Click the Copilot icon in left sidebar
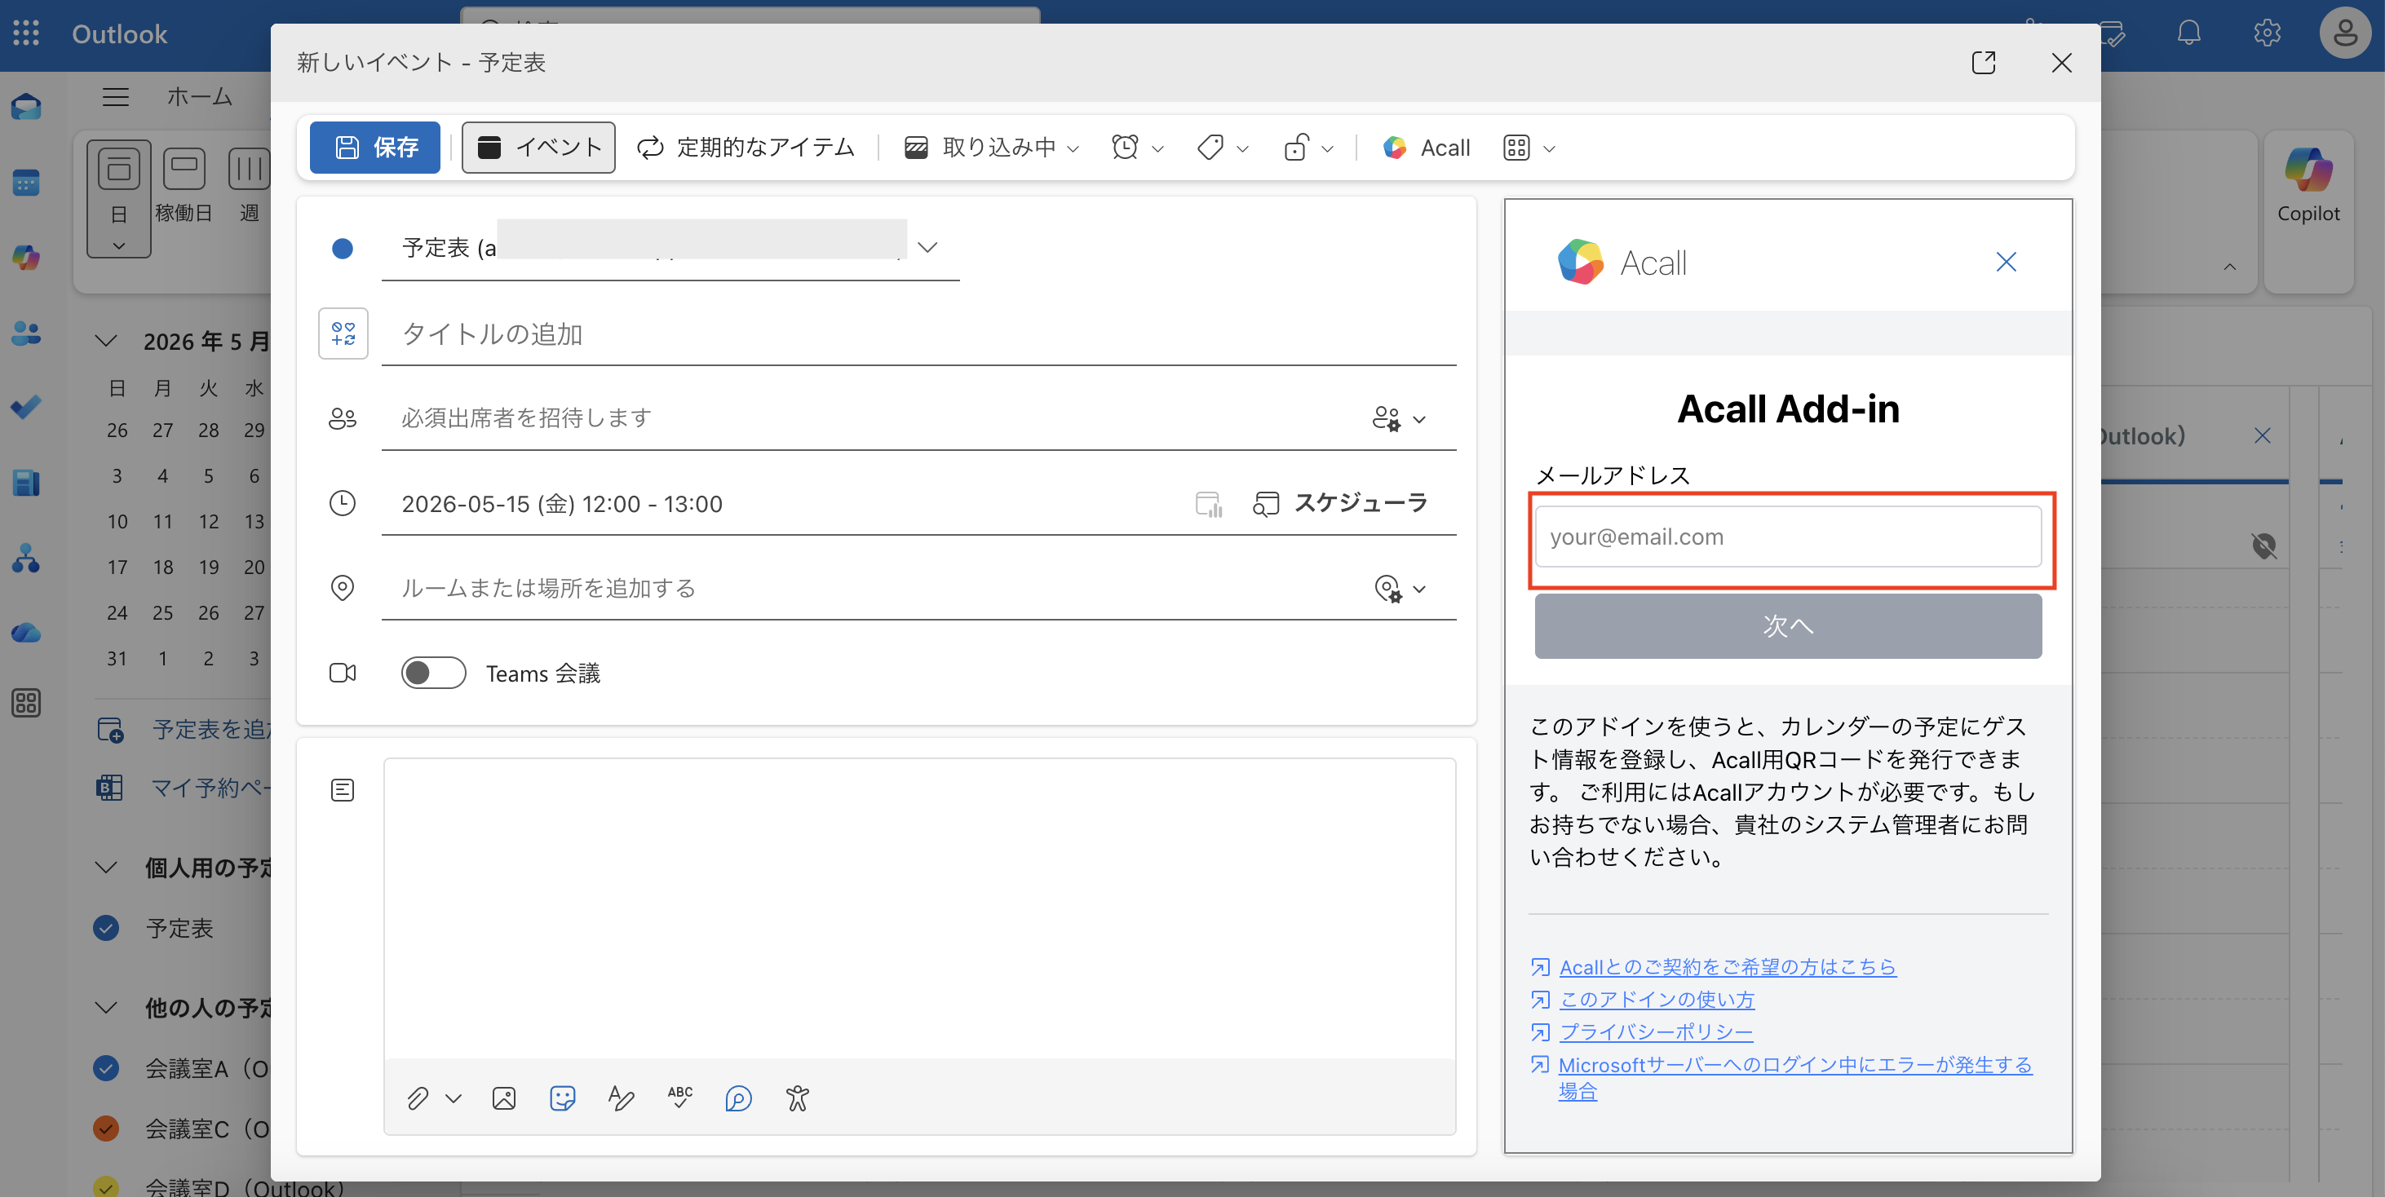The image size is (2385, 1197). [x=26, y=258]
